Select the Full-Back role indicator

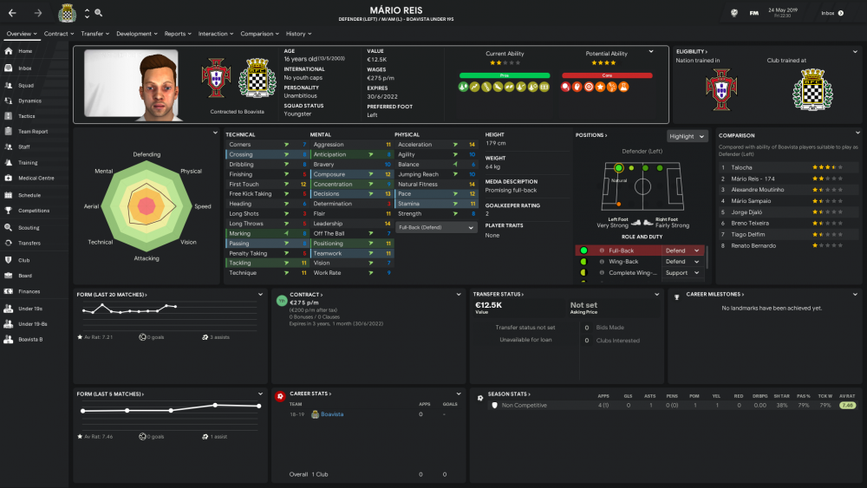pyautogui.click(x=583, y=251)
